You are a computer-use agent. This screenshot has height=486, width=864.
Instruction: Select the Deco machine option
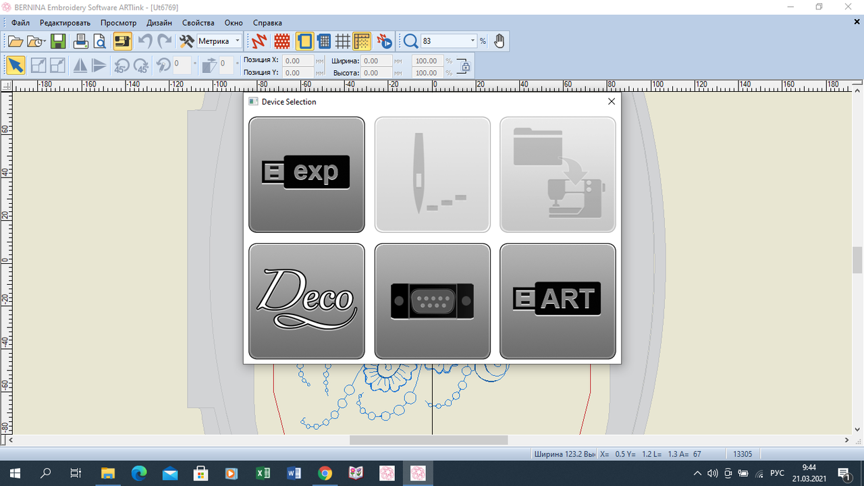pos(306,301)
